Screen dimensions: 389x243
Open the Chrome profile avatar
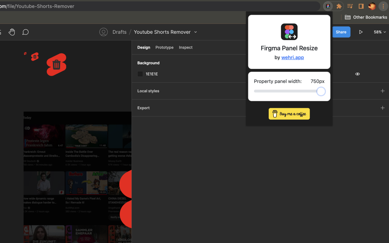click(x=372, y=6)
